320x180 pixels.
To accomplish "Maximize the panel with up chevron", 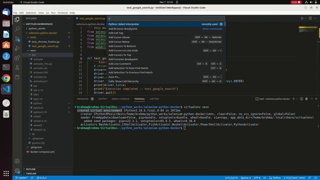I will [311, 99].
